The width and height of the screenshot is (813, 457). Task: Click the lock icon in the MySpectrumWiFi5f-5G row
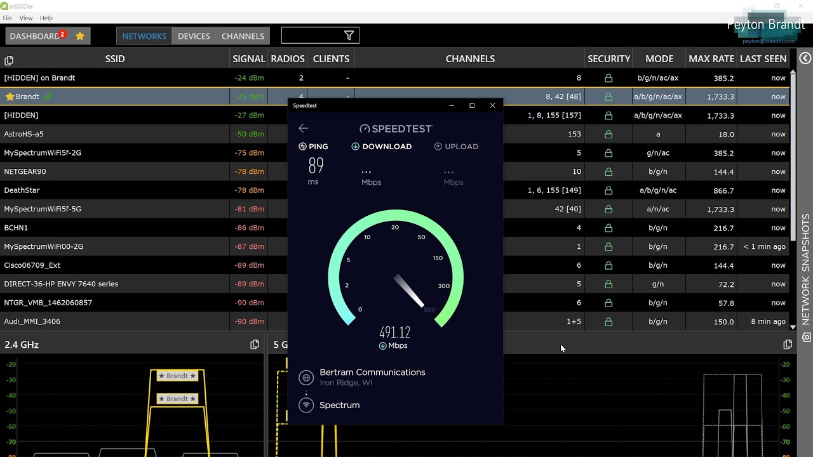tap(608, 209)
